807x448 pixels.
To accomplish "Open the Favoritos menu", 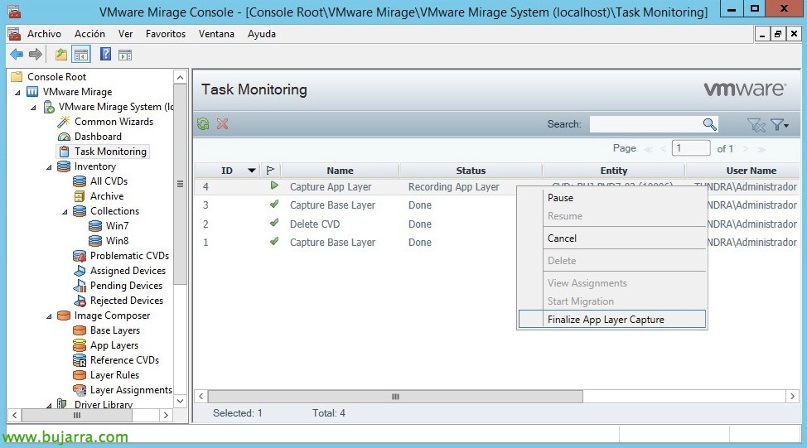I will pyautogui.click(x=166, y=34).
